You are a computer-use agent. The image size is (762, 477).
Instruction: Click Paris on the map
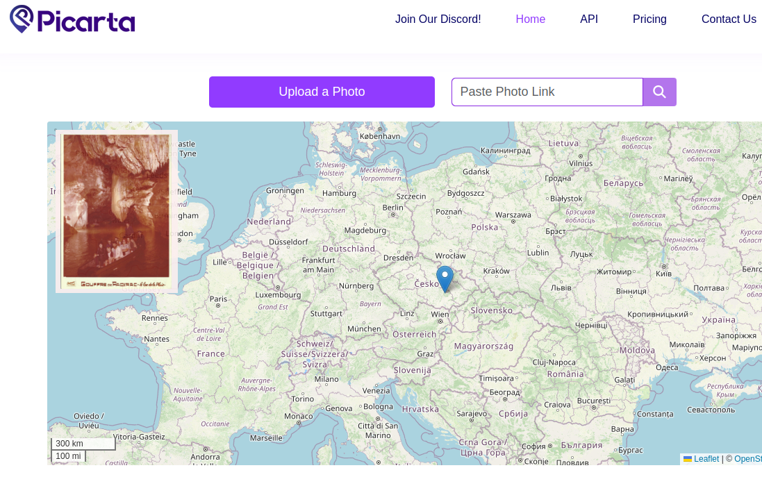(x=218, y=299)
